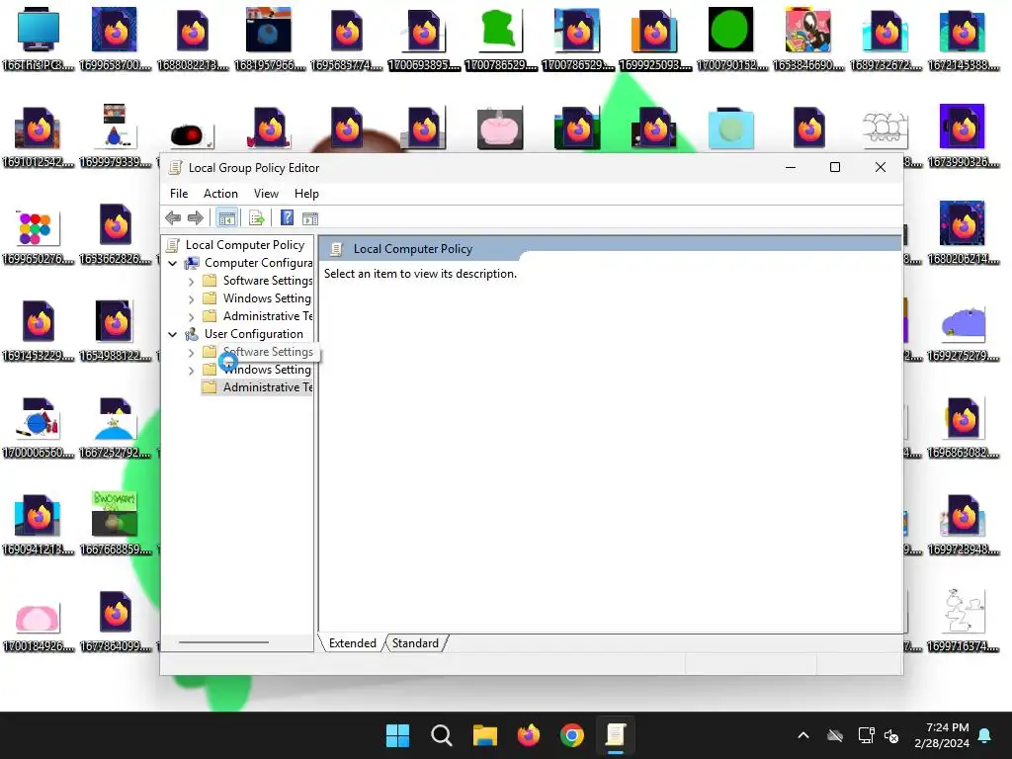
Task: Click the tree pane horizontal scrollbar
Action: point(223,642)
